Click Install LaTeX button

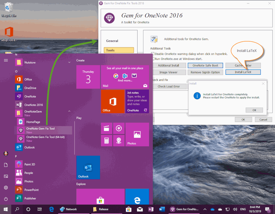[x=243, y=72]
